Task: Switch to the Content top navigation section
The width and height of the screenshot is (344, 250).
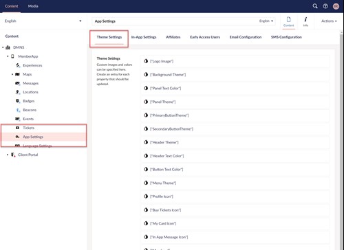Action: (12, 6)
